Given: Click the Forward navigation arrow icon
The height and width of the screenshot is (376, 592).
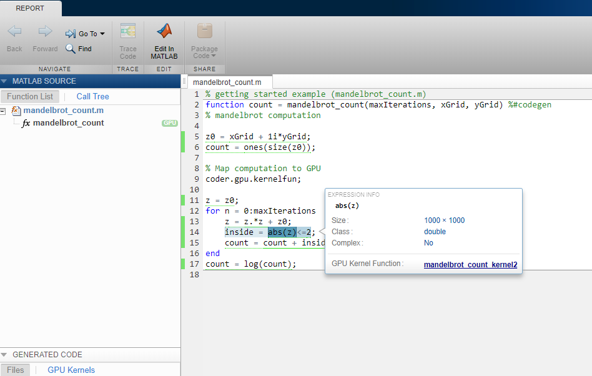Looking at the screenshot, I should [45, 32].
